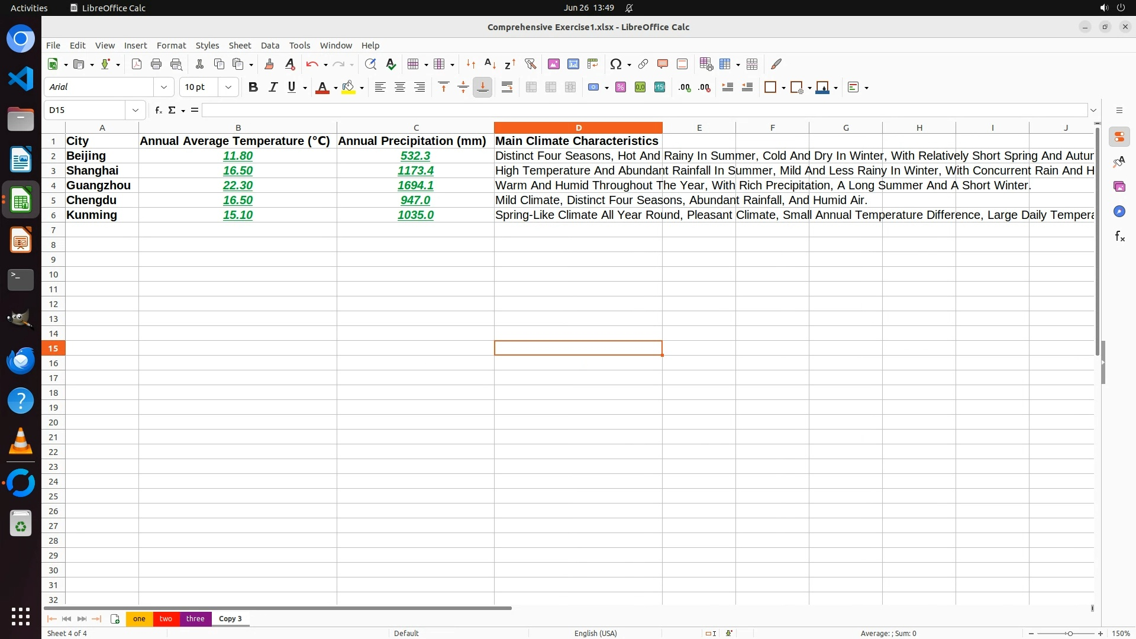Switch to the sheet tab named two

click(166, 618)
